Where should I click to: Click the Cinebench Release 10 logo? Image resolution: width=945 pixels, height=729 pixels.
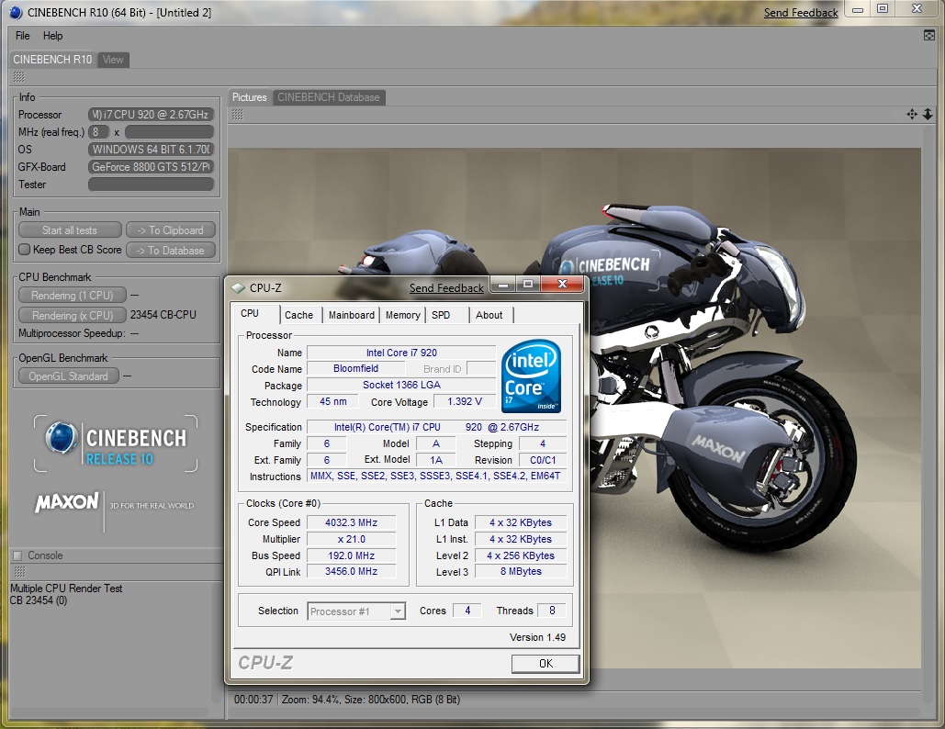click(x=116, y=444)
